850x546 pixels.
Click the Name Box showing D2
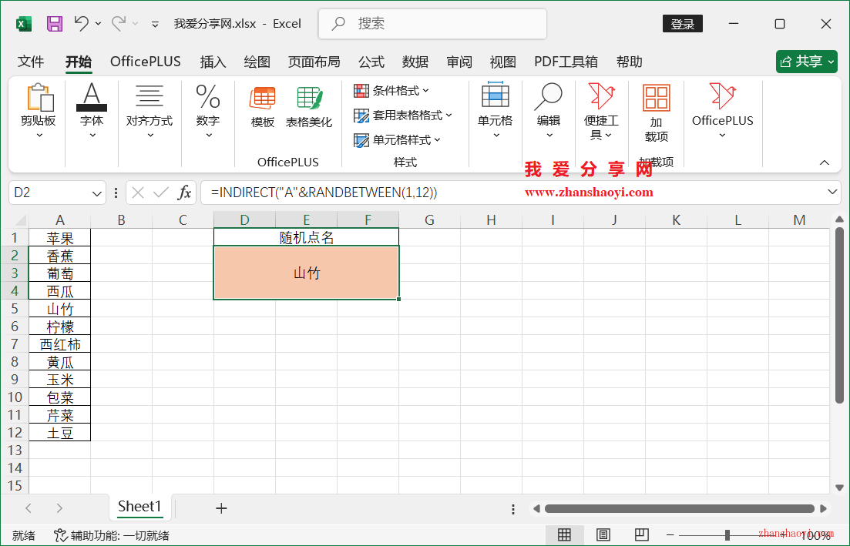[x=50, y=193]
